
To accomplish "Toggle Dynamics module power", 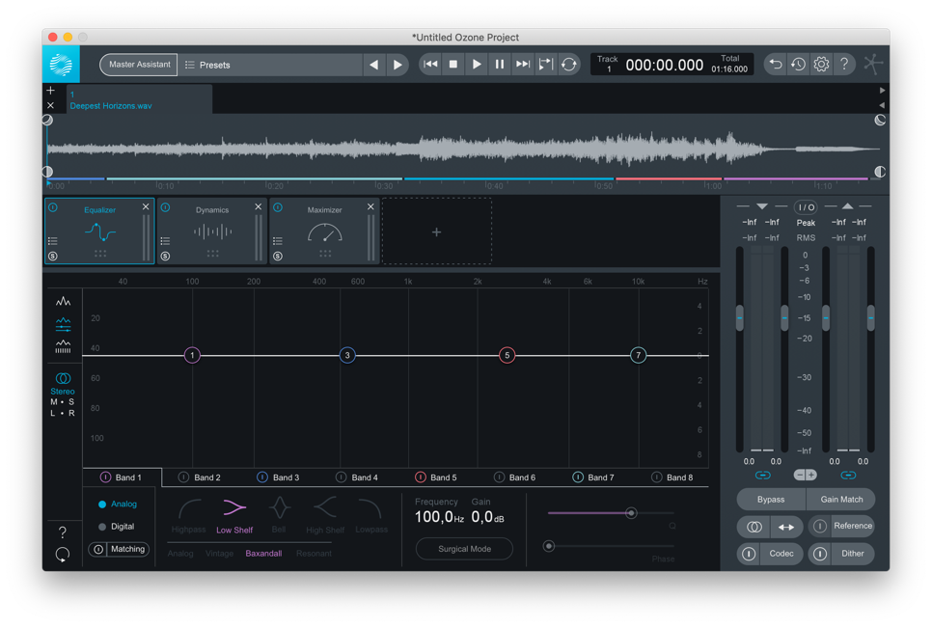I will coord(165,207).
